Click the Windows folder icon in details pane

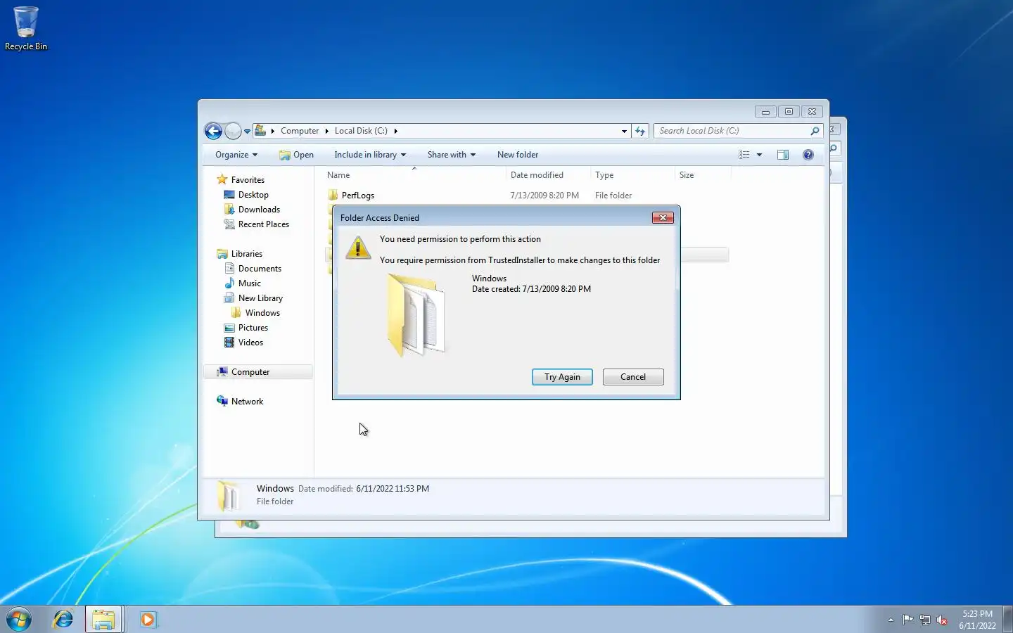tap(228, 496)
